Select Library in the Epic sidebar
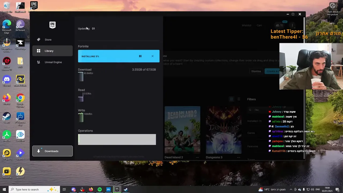343x193 pixels. coord(53,51)
